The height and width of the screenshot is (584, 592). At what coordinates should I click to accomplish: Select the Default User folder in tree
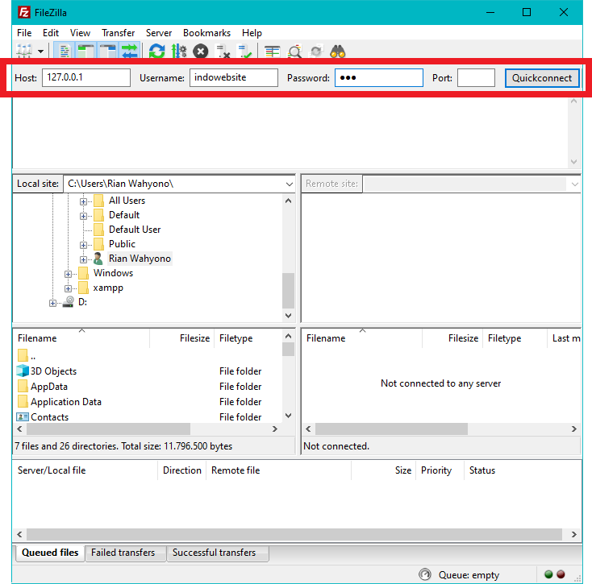(135, 230)
